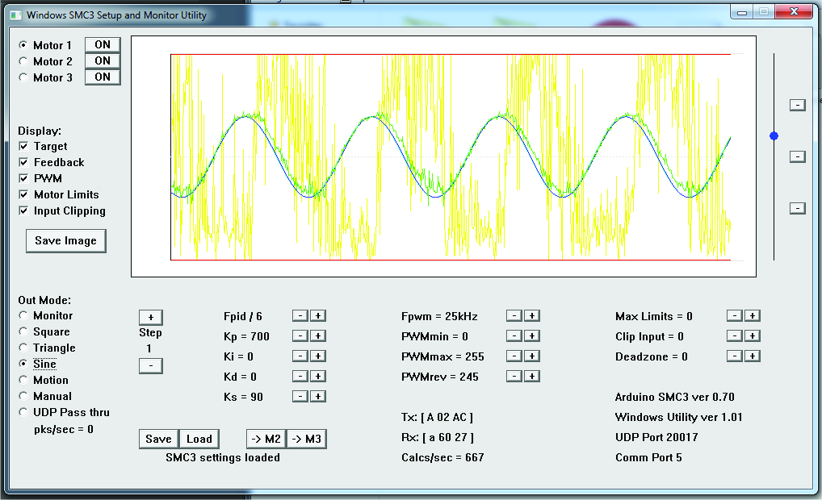Choose UDP Pass thru output mode
822x500 pixels.
coord(23,412)
